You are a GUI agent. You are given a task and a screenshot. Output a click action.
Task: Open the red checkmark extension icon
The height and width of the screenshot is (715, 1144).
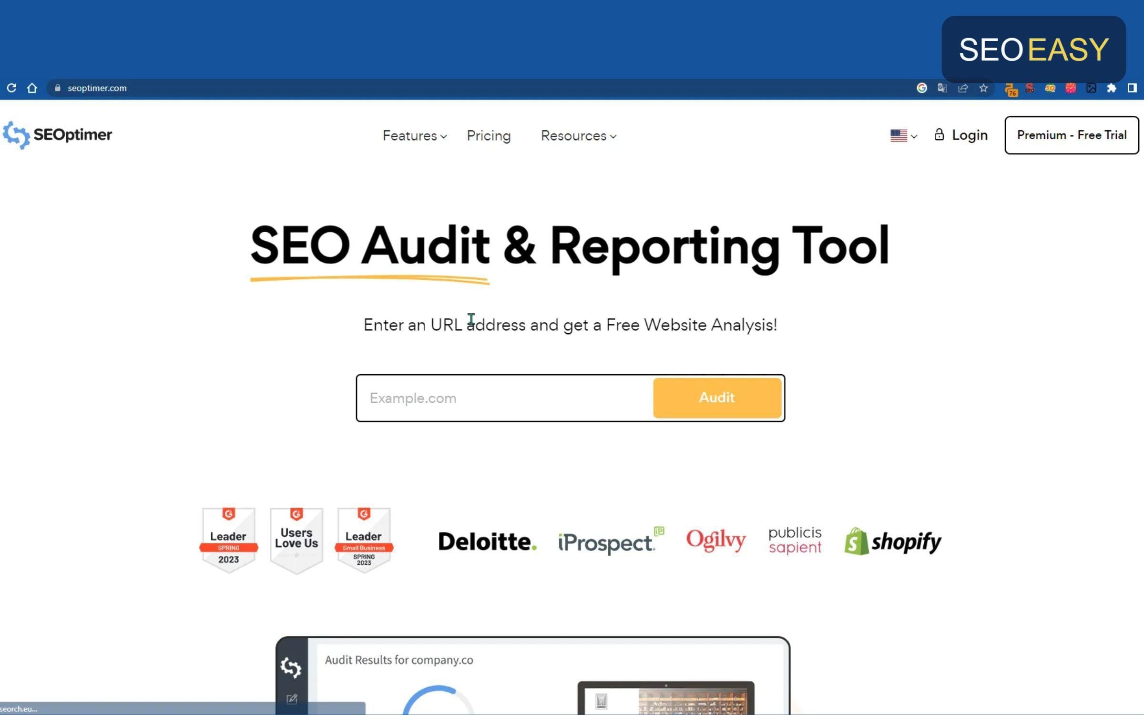(x=1071, y=88)
